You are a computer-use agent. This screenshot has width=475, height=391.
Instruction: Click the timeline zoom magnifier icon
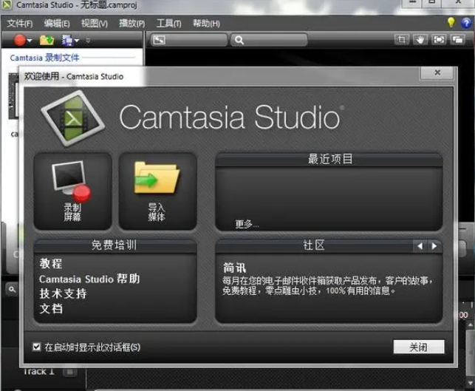coord(12,290)
